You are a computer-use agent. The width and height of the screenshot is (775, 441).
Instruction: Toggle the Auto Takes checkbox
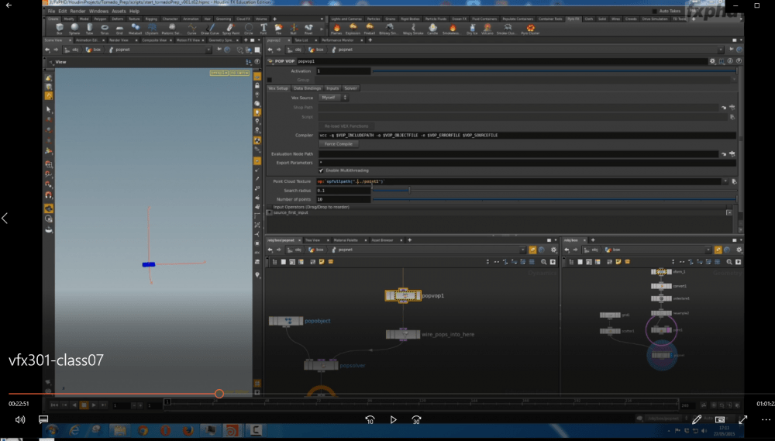(654, 11)
